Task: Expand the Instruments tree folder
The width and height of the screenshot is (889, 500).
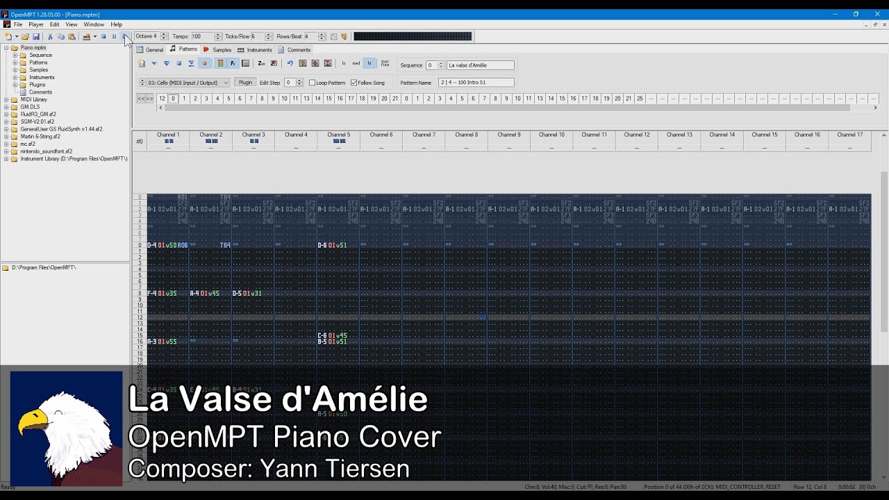Action: [x=15, y=77]
